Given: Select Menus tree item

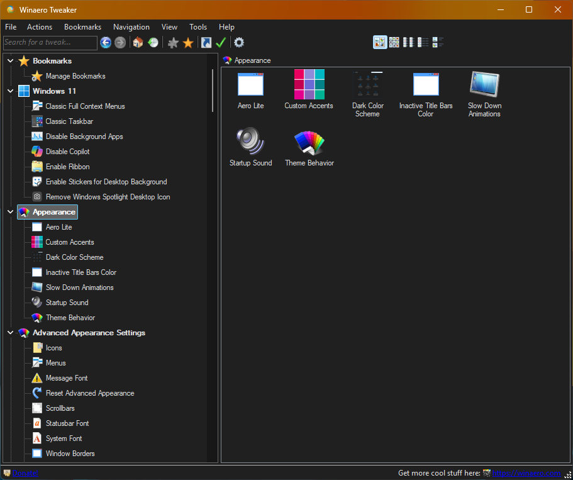Looking at the screenshot, I should (55, 362).
